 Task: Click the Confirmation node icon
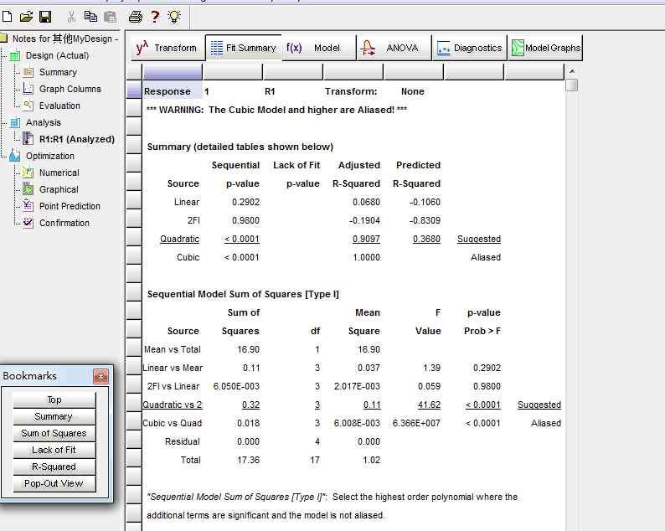[x=28, y=222]
